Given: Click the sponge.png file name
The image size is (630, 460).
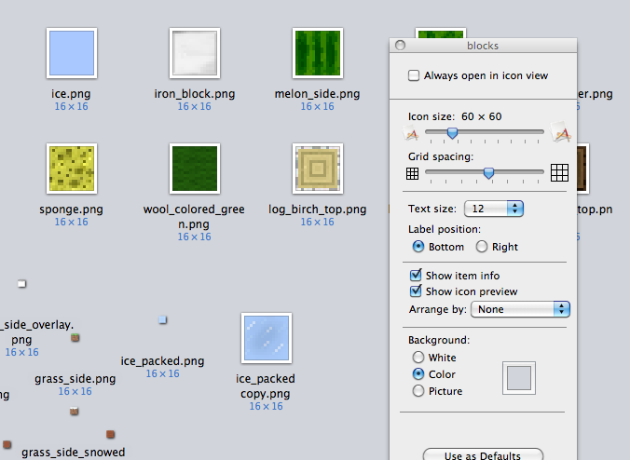Looking at the screenshot, I should pos(71,210).
